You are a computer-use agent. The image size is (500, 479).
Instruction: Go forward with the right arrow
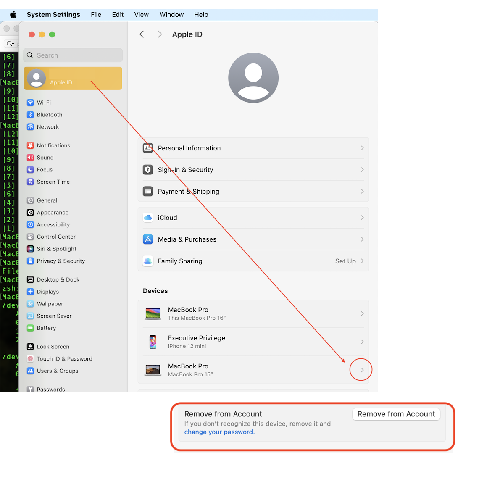click(160, 34)
